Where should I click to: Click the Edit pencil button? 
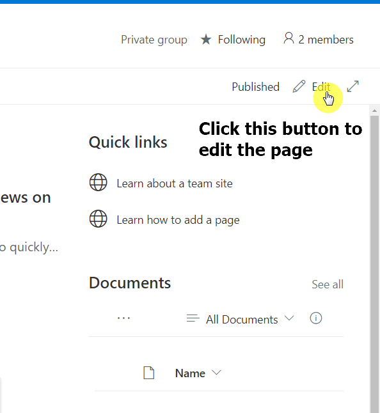point(311,87)
